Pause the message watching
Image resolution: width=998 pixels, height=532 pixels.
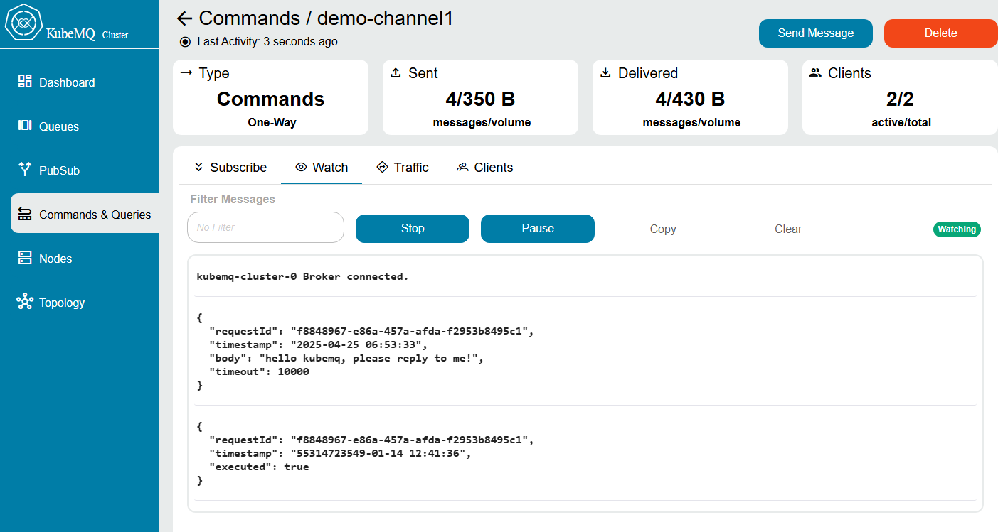tap(537, 229)
